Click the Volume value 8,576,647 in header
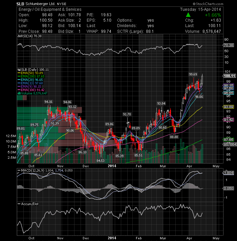The height and width of the screenshot is (241, 237). tap(212, 31)
